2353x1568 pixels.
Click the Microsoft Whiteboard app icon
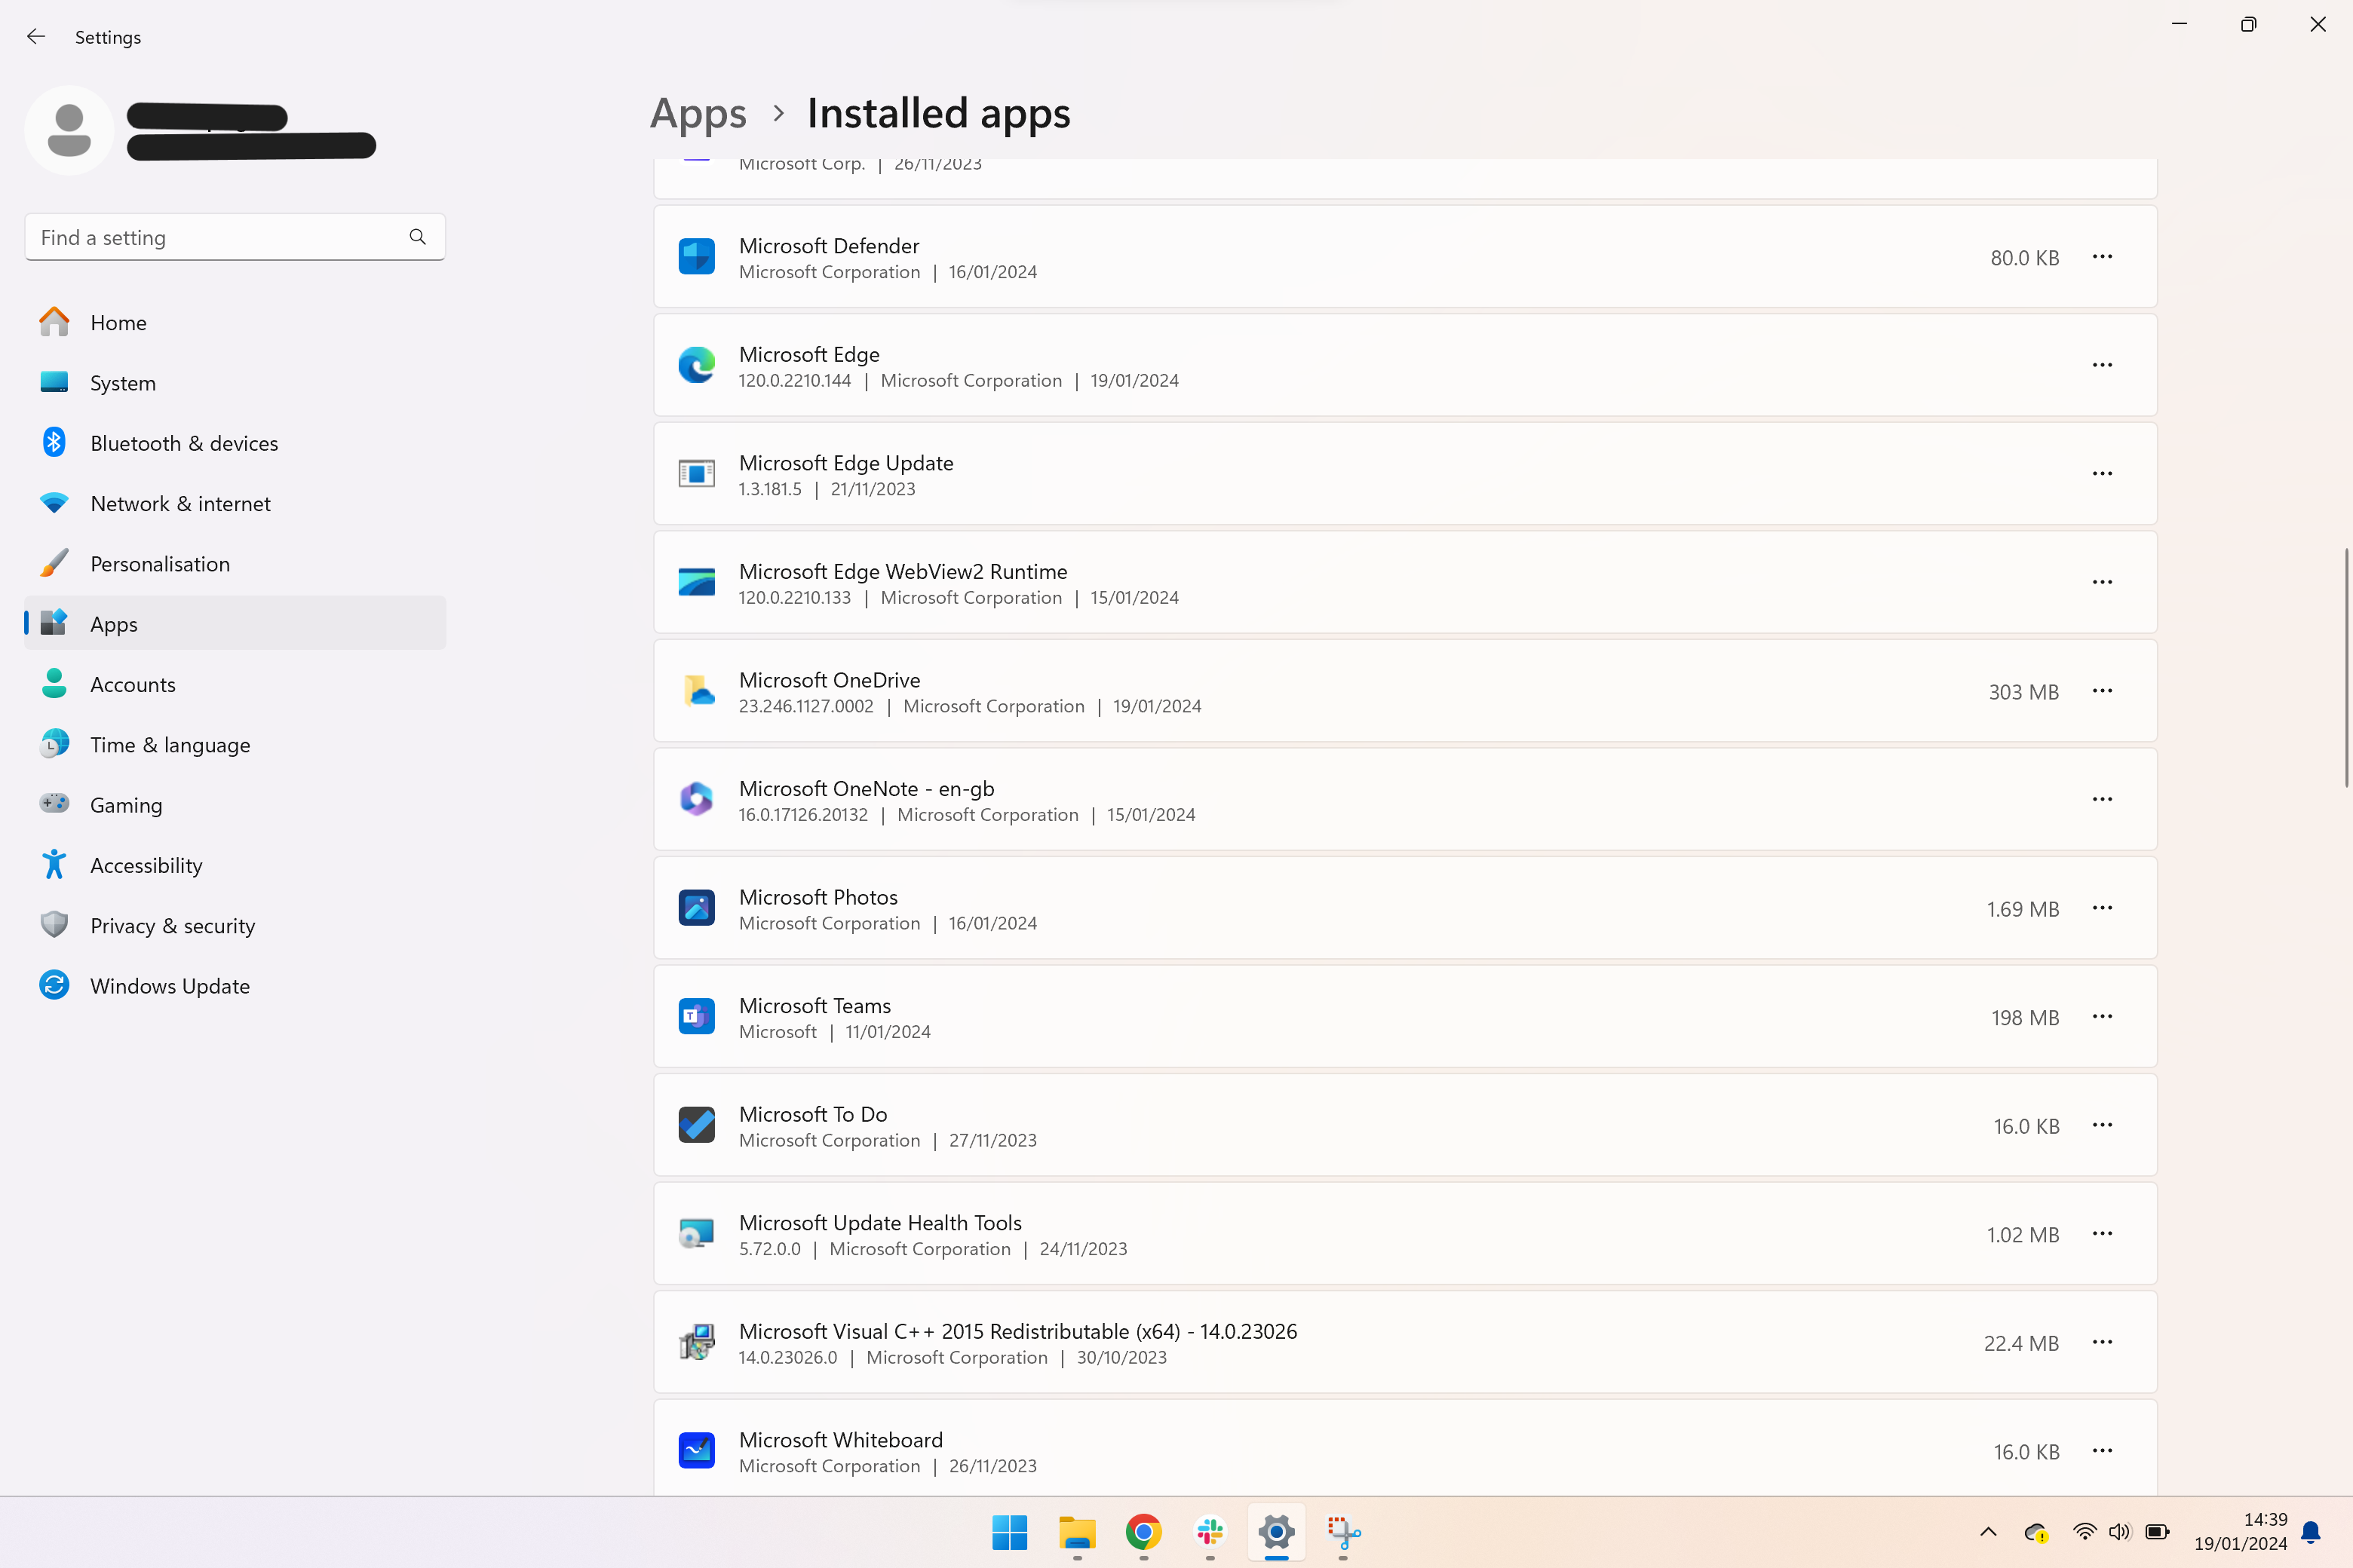[x=696, y=1451]
